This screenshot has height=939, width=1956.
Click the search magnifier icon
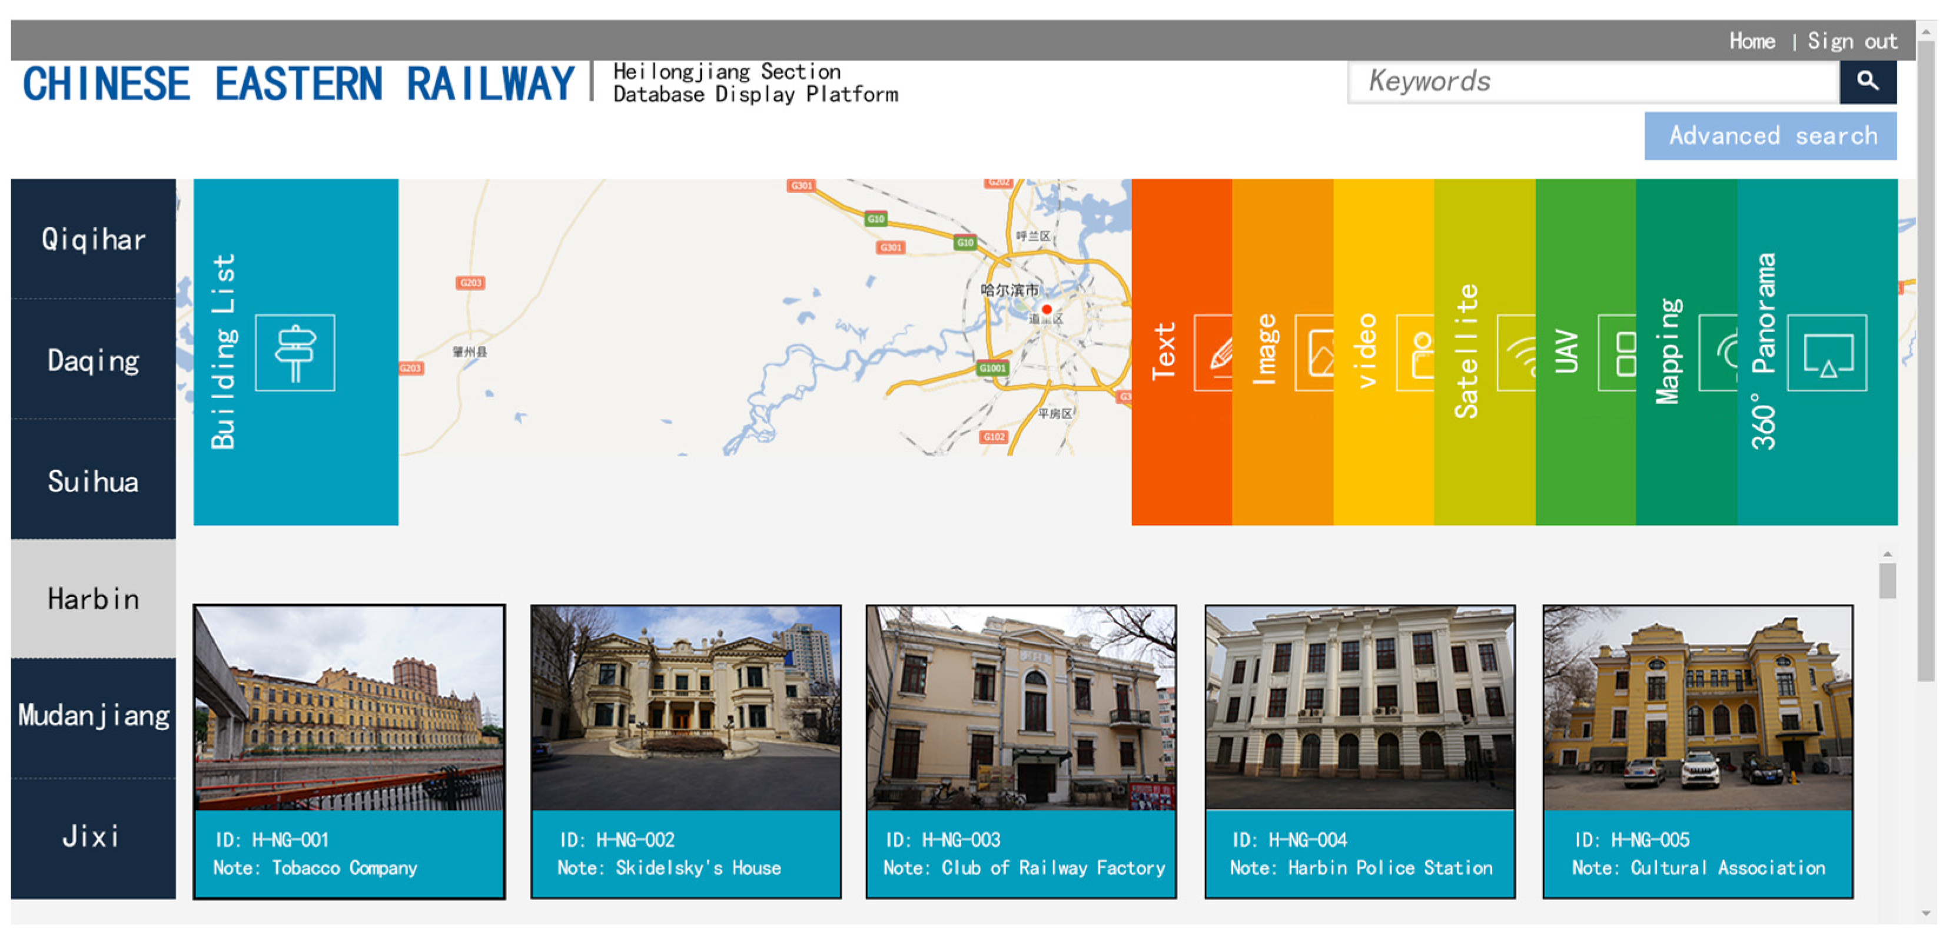coord(1867,81)
